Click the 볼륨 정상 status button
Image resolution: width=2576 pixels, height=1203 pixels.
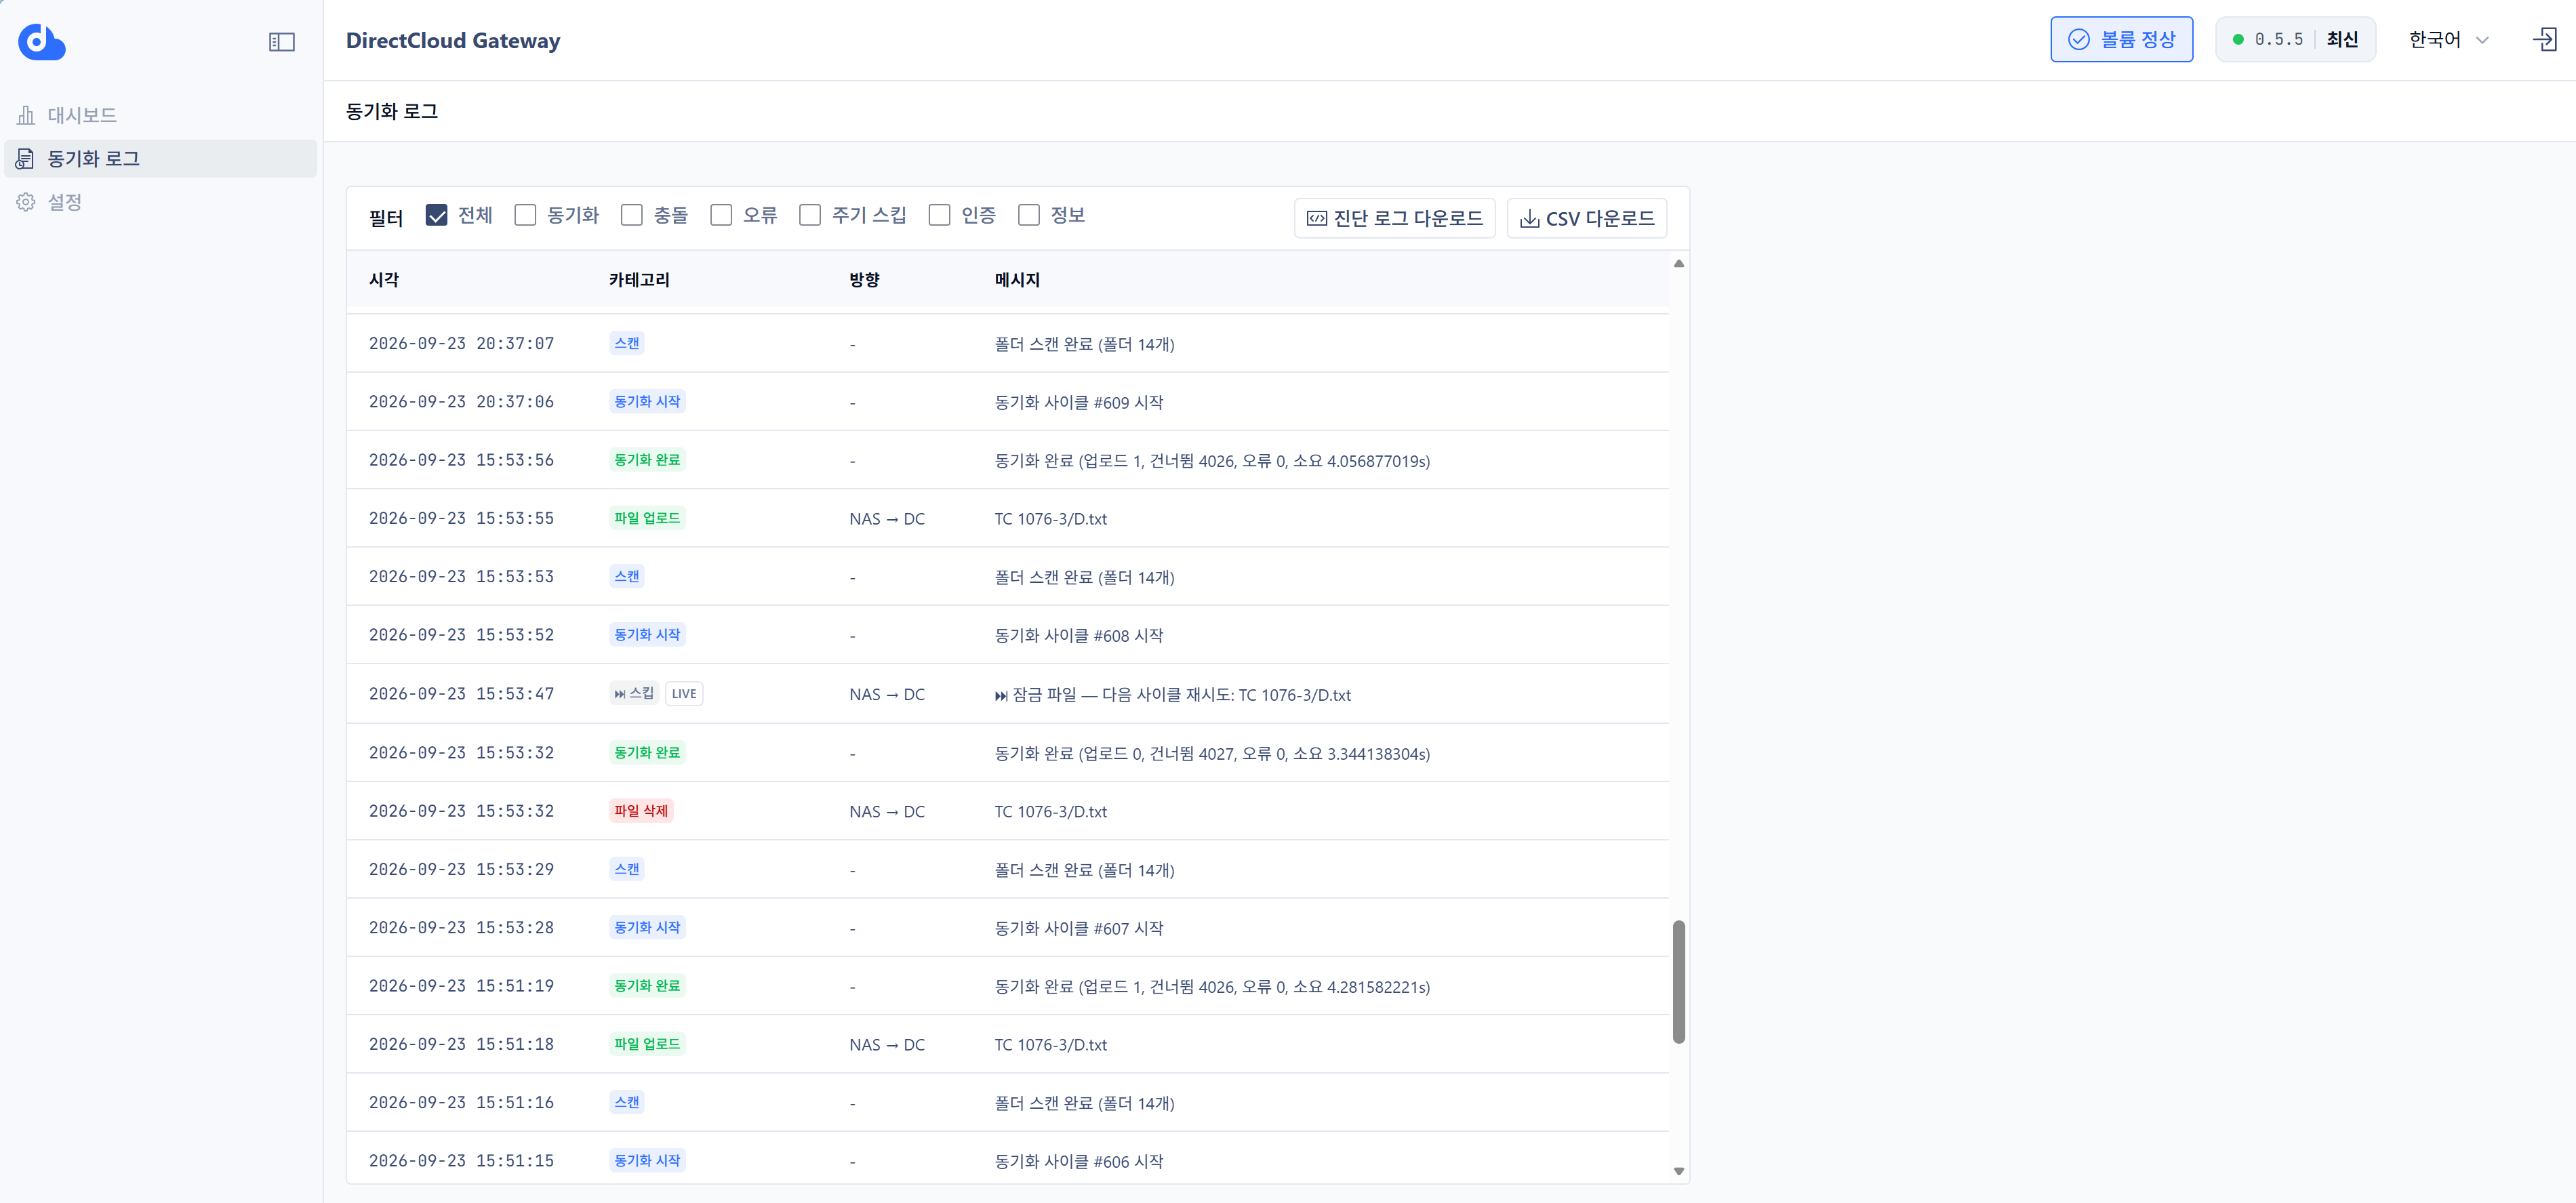click(2121, 40)
